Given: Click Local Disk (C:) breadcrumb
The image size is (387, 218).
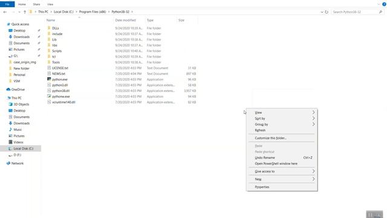Looking at the screenshot, I should pos(63,12).
